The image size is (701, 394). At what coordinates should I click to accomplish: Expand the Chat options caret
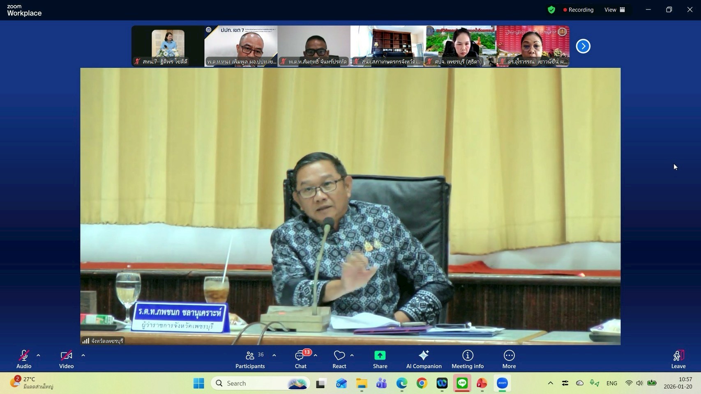point(316,355)
